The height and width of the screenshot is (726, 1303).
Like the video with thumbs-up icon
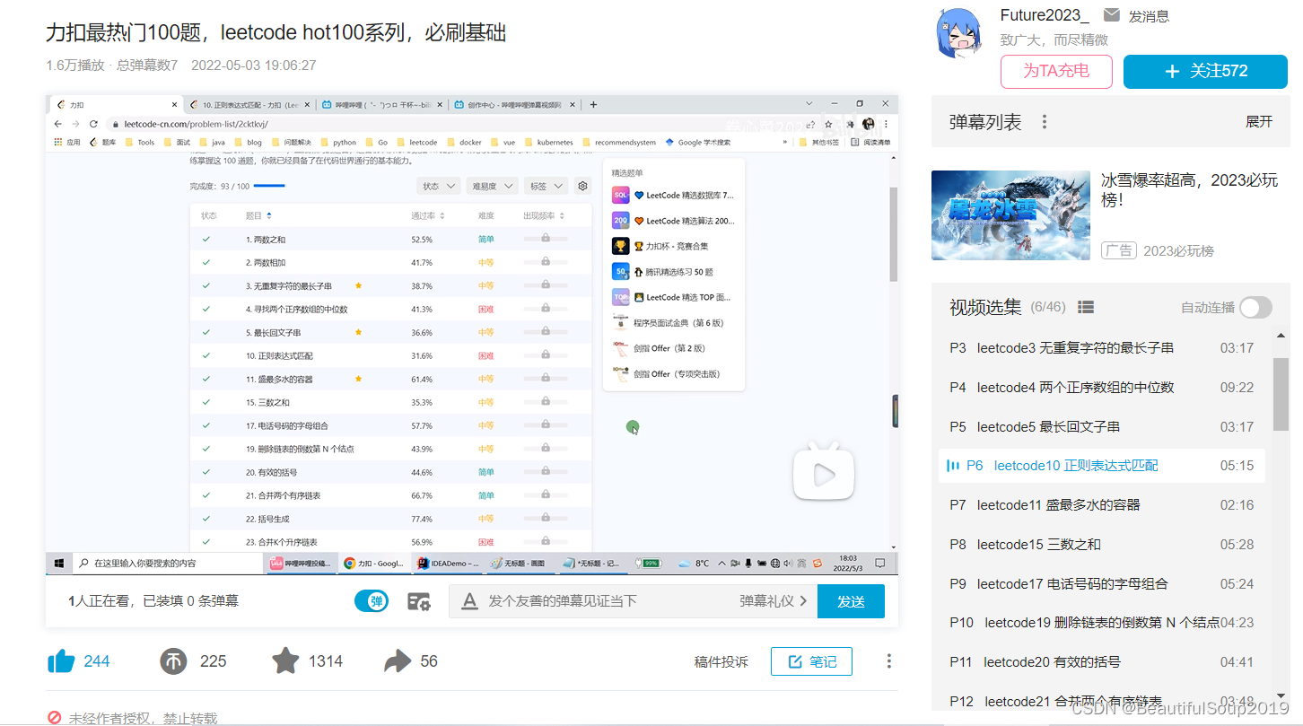[x=61, y=661]
